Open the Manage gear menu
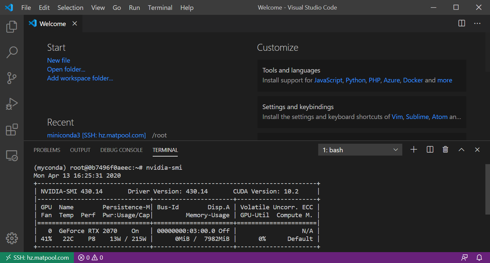The height and width of the screenshot is (263, 490). click(12, 238)
